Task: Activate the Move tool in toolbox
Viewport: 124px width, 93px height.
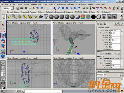Action: click(3, 35)
